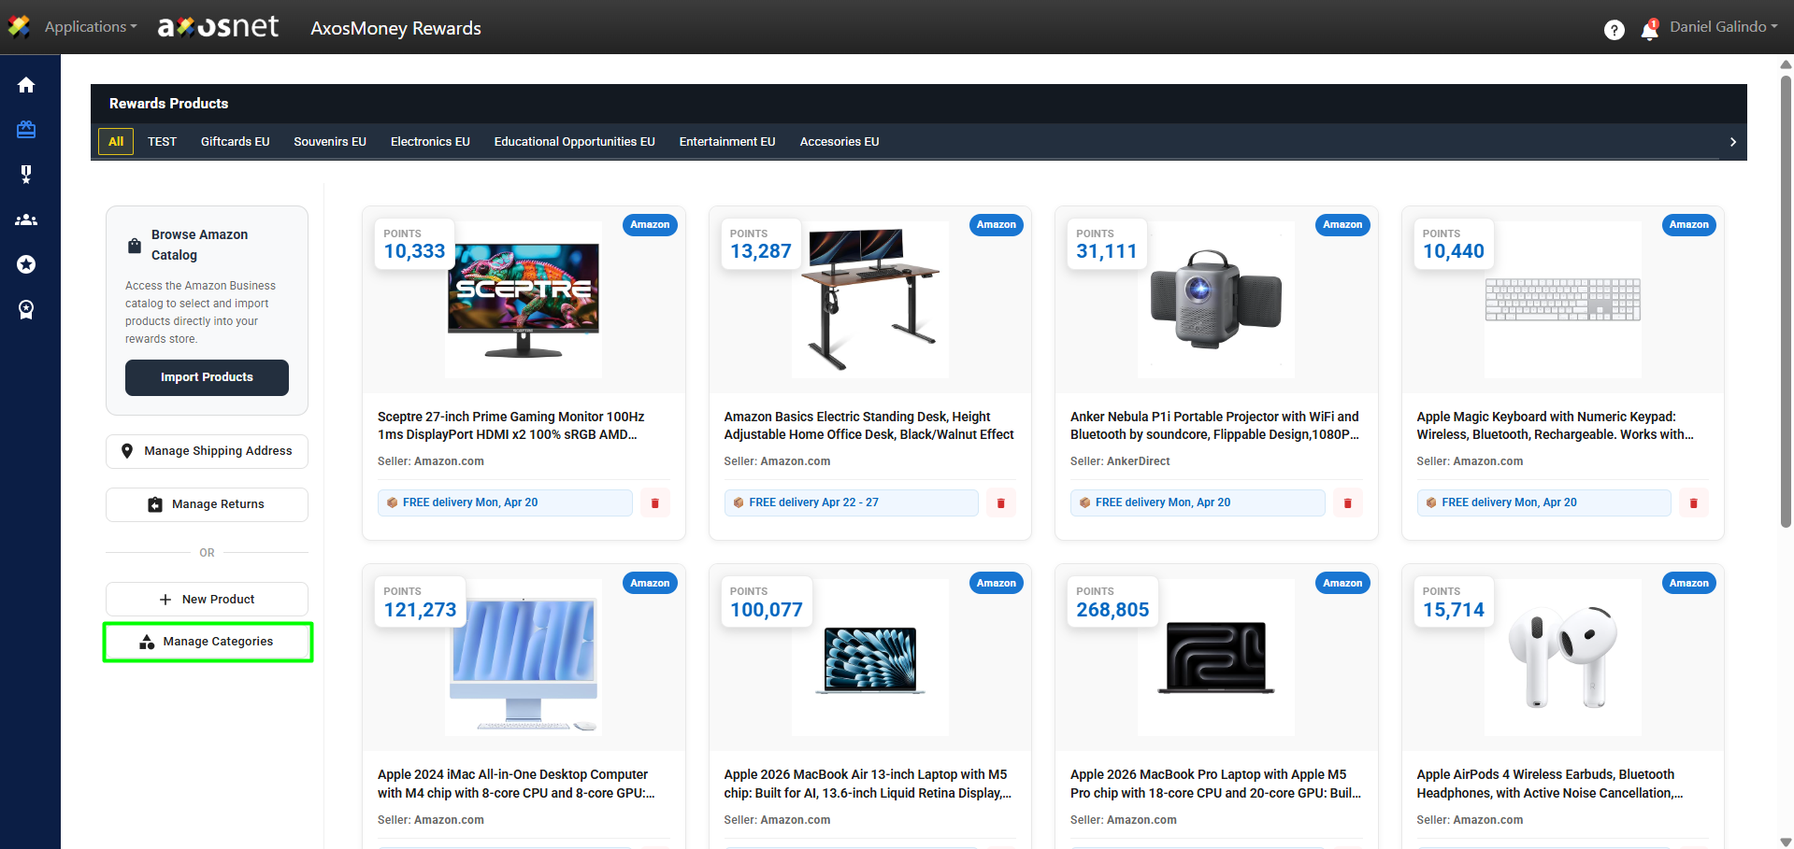Open the notifications bell
Viewport: 1794px width, 849px height.
point(1649,30)
